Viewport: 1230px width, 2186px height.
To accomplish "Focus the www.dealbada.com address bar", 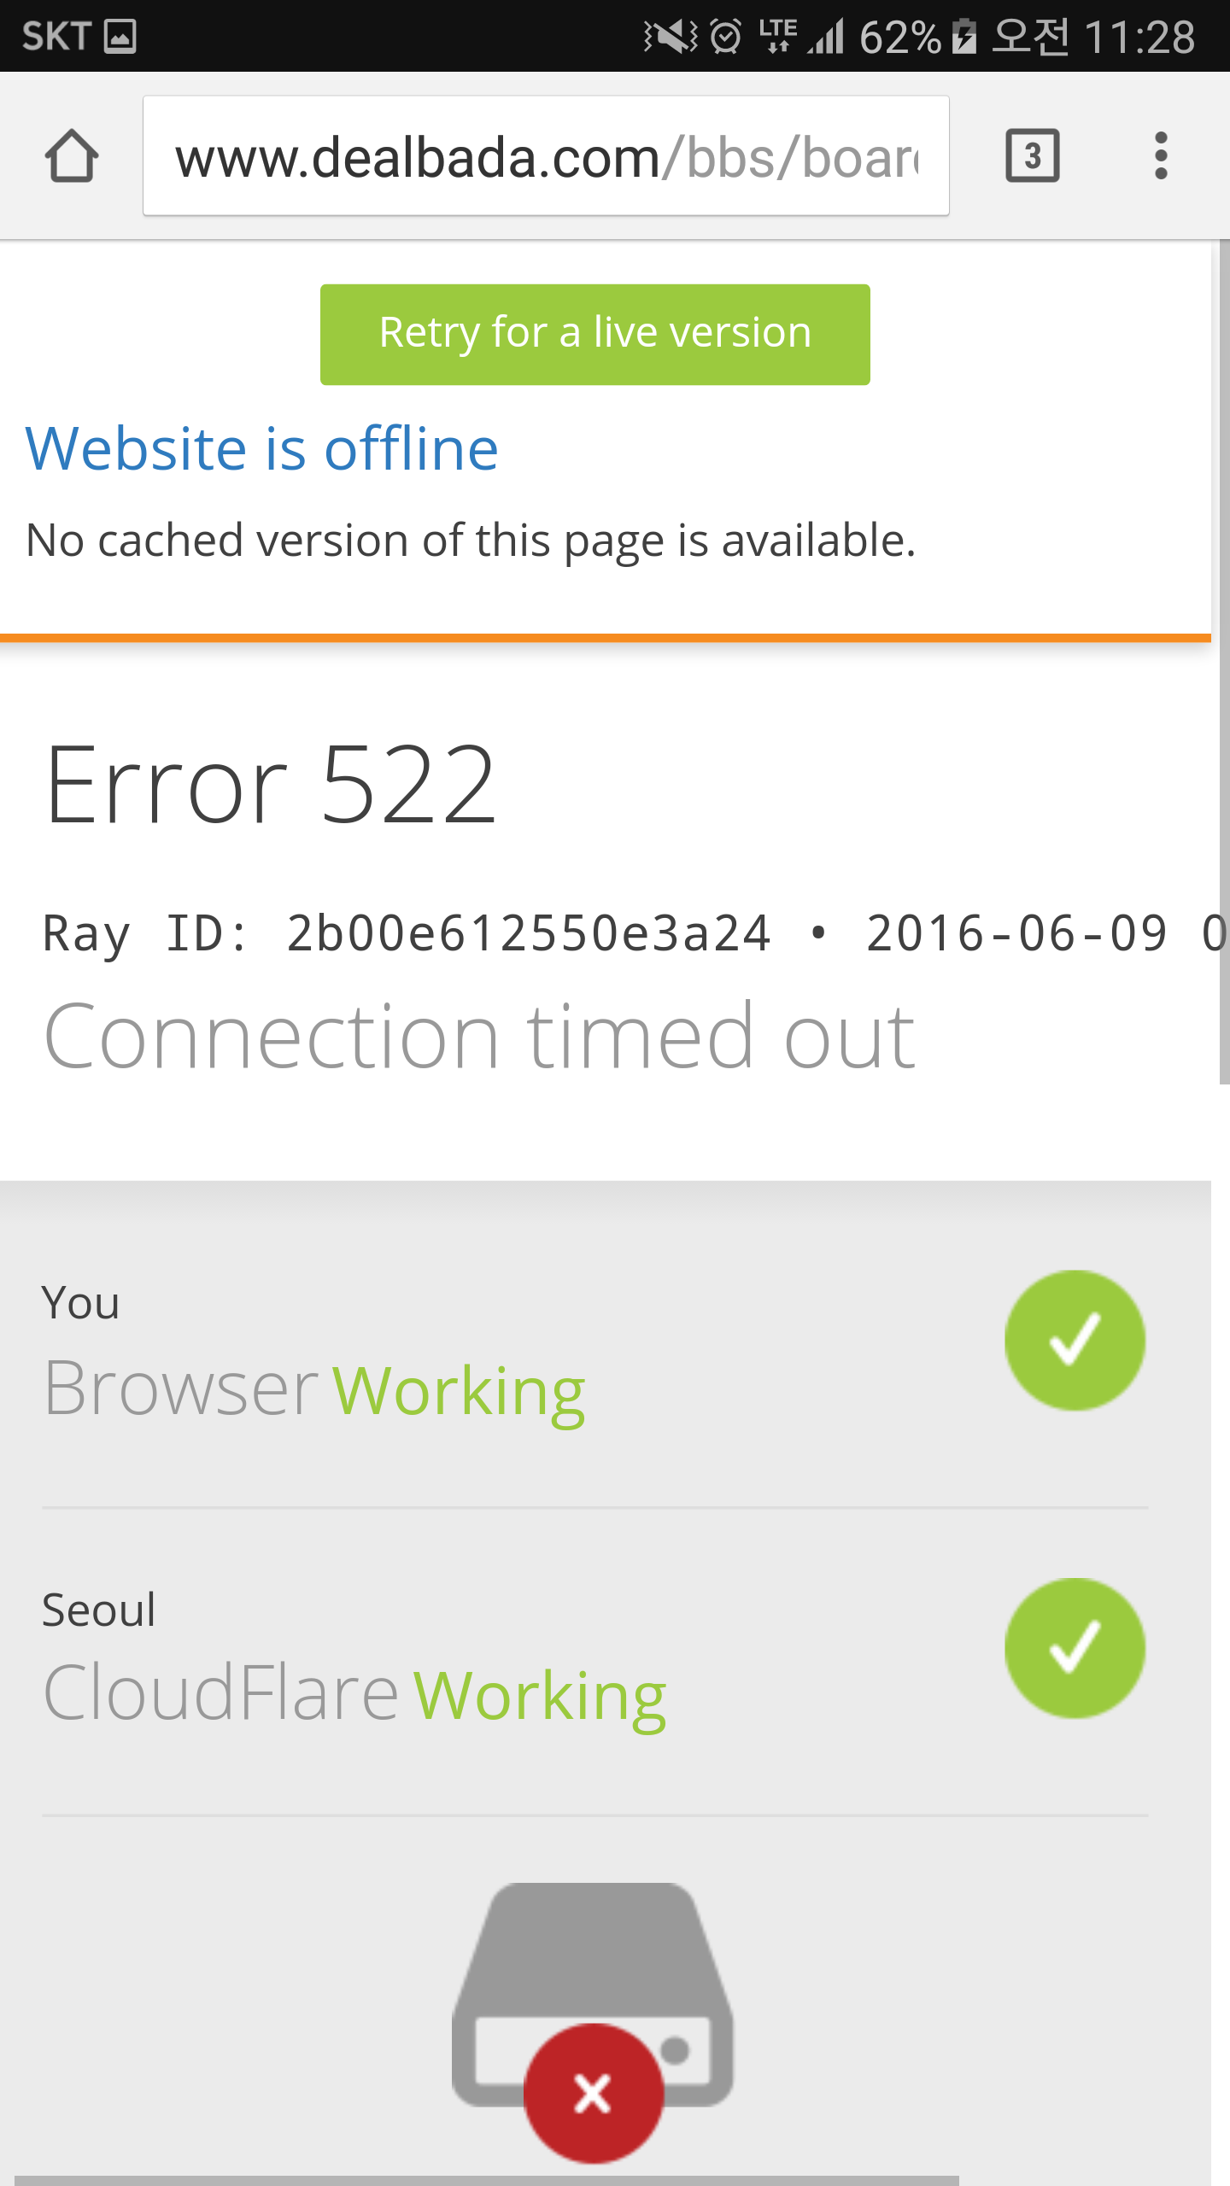I will tap(546, 155).
